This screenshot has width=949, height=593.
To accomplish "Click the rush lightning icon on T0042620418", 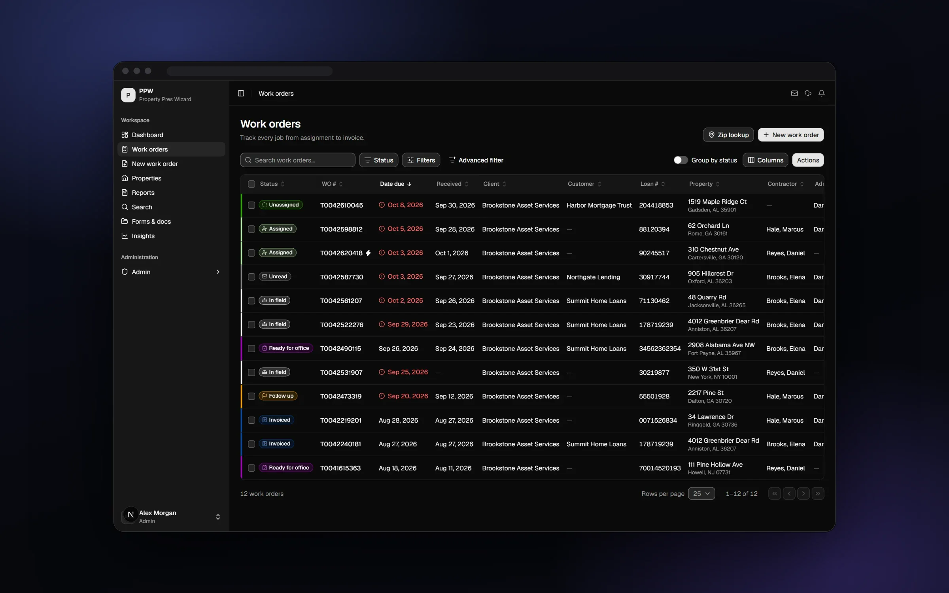I will 368,253.
